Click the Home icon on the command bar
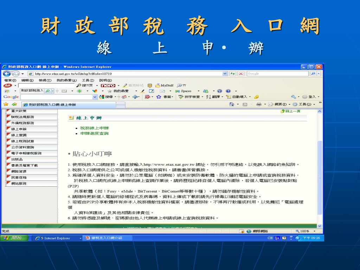Viewport: 360px width, 270px height. tap(231, 104)
